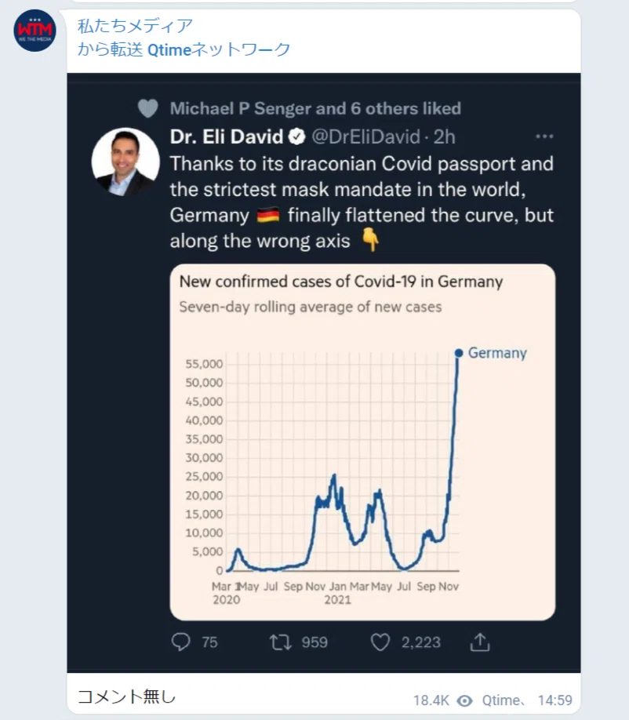
Task: Click the eye views icon beside 18.4K
Action: [x=464, y=700]
